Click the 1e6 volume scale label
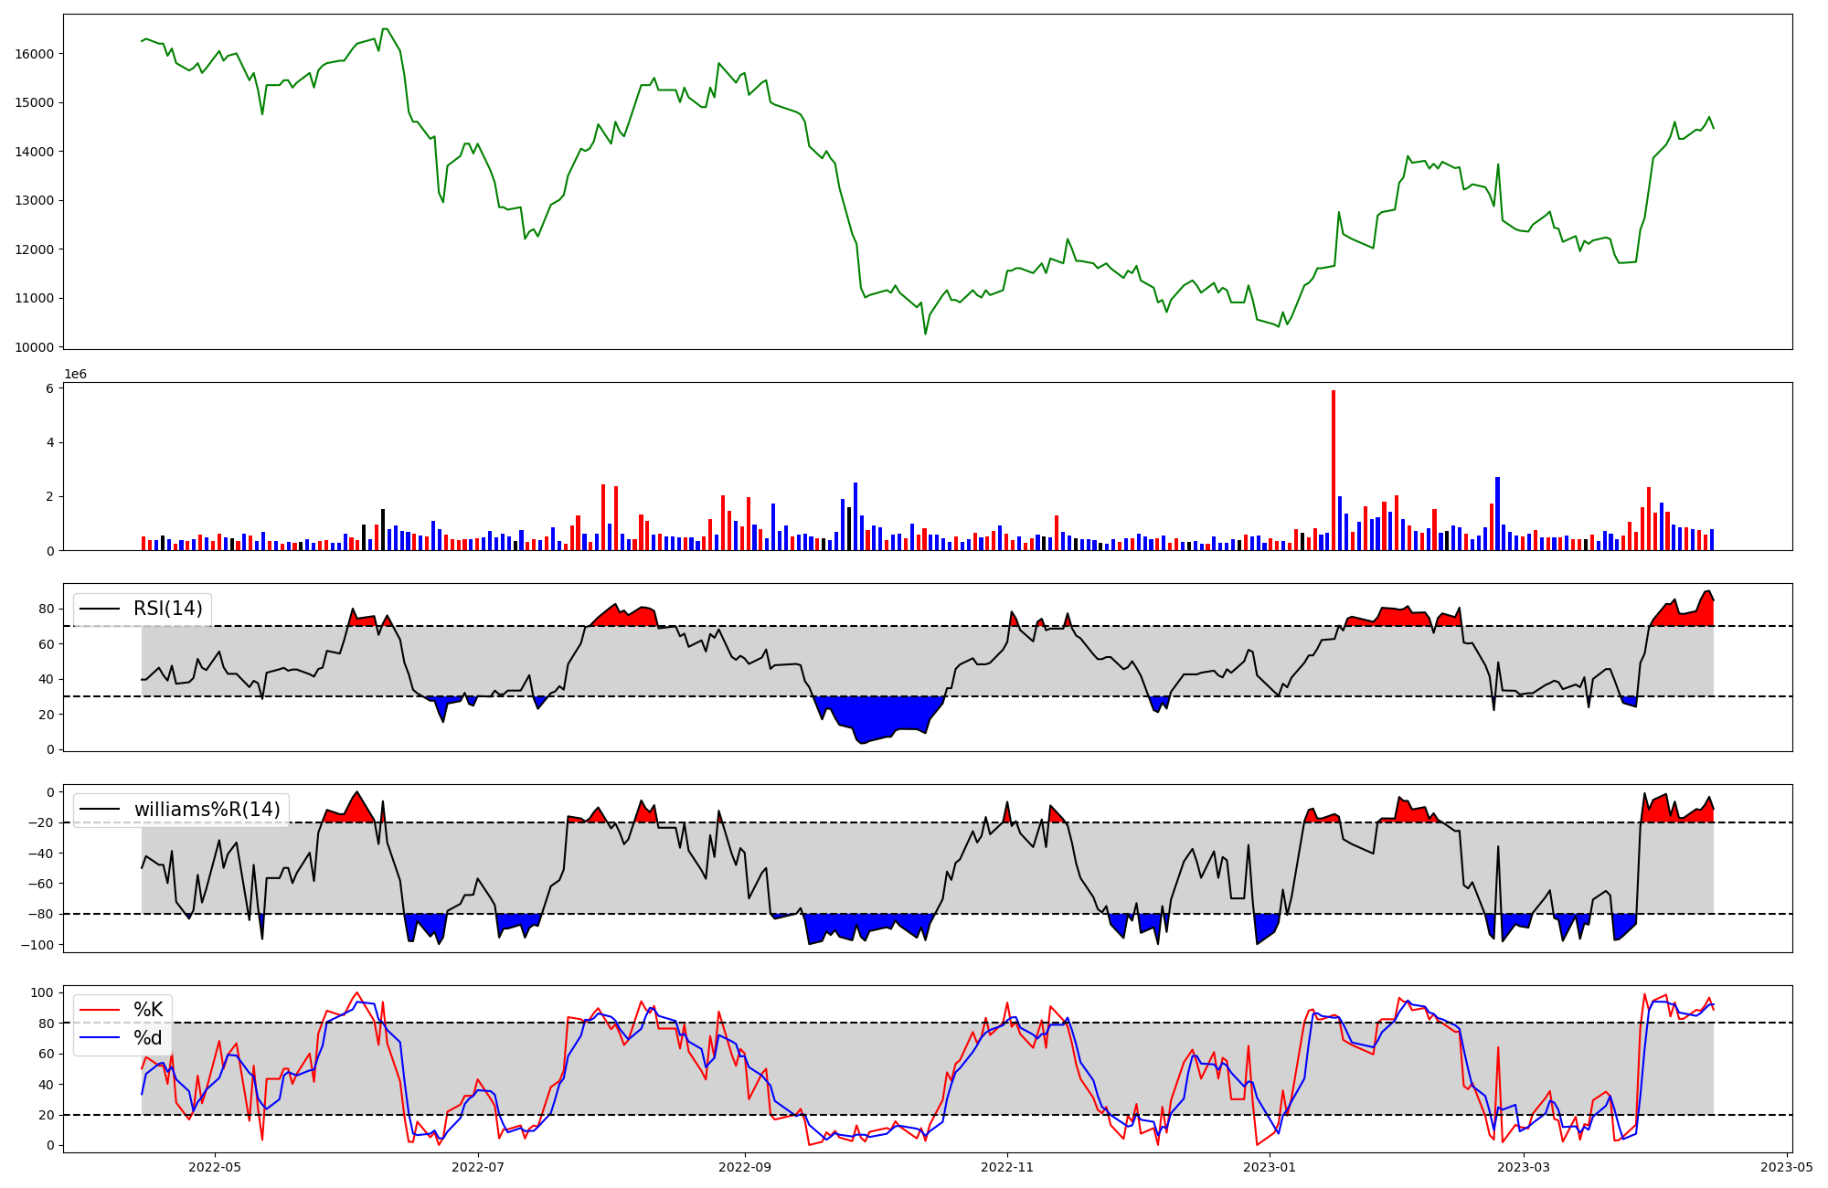Image resolution: width=1828 pixels, height=1188 pixels. 75,375
